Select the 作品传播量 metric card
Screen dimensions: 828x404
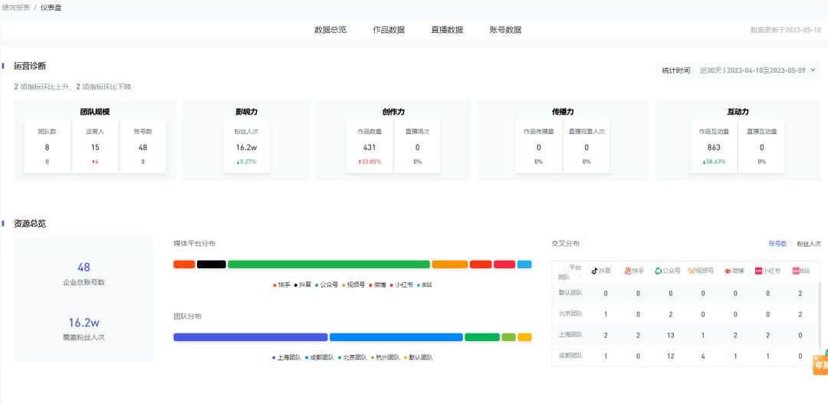[539, 146]
